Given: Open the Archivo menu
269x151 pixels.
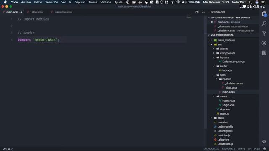Looking at the screenshot, I should pos(26,2).
